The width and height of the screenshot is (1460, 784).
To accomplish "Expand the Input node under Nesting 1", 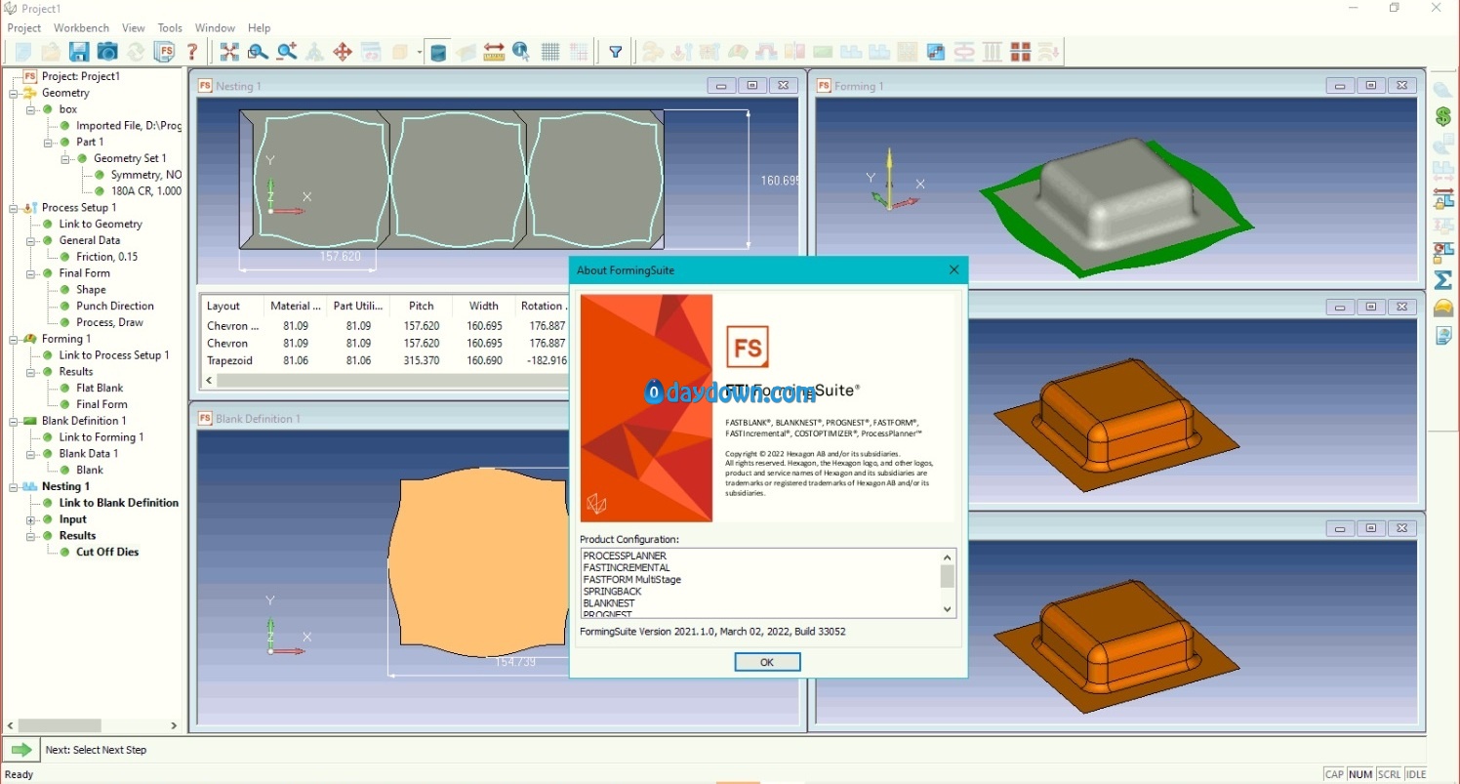I will pyautogui.click(x=31, y=519).
